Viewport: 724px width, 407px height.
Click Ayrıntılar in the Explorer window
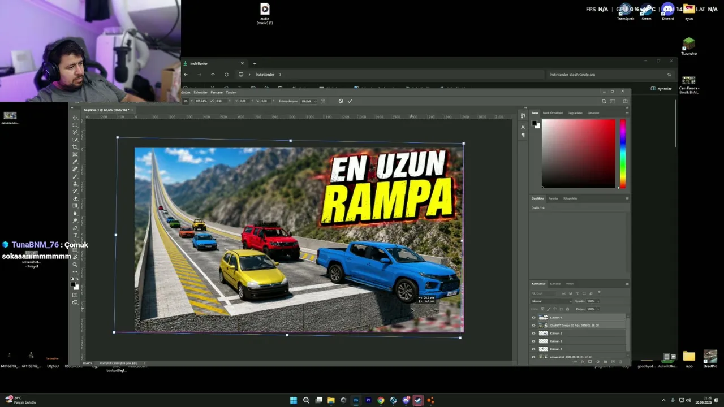tap(661, 89)
